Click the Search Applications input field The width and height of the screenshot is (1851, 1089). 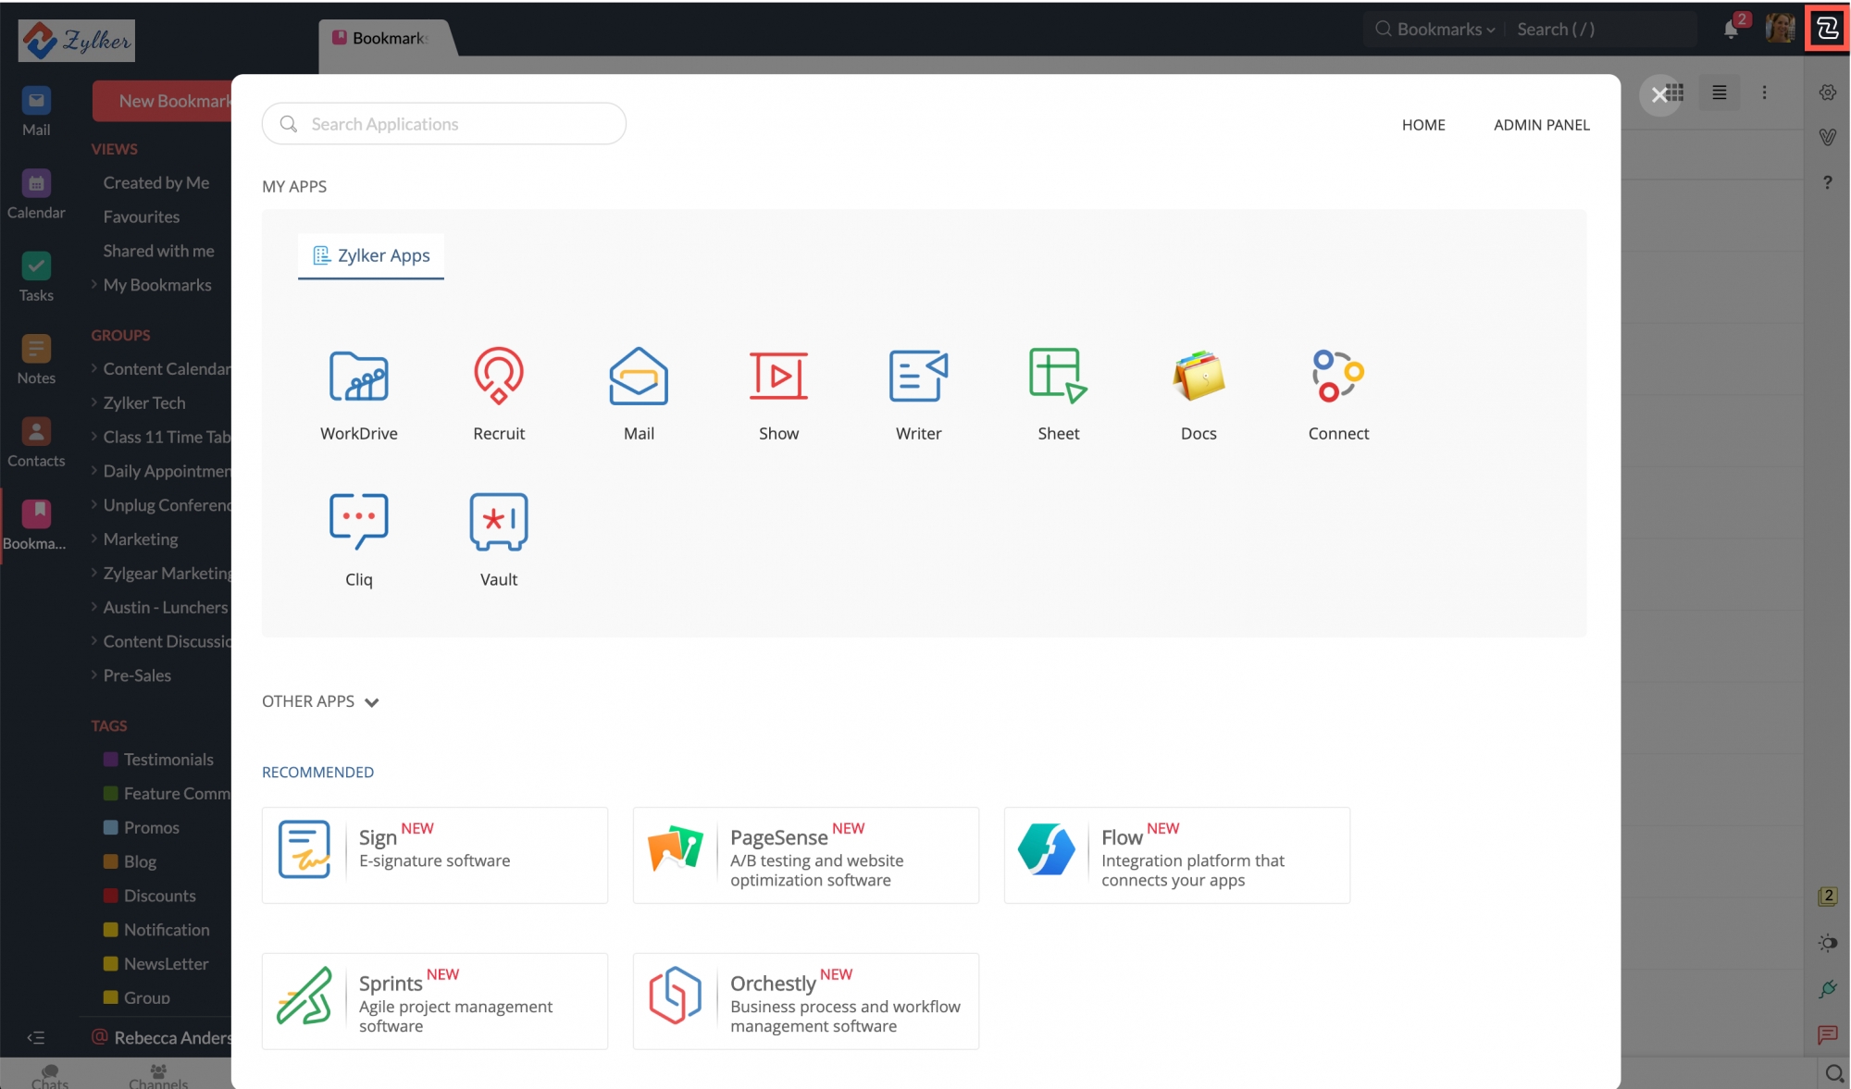[x=444, y=122]
